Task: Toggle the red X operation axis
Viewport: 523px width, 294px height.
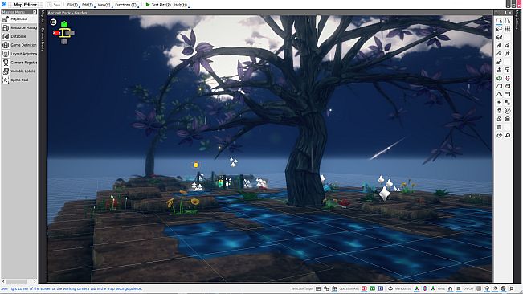Action: 364,288
